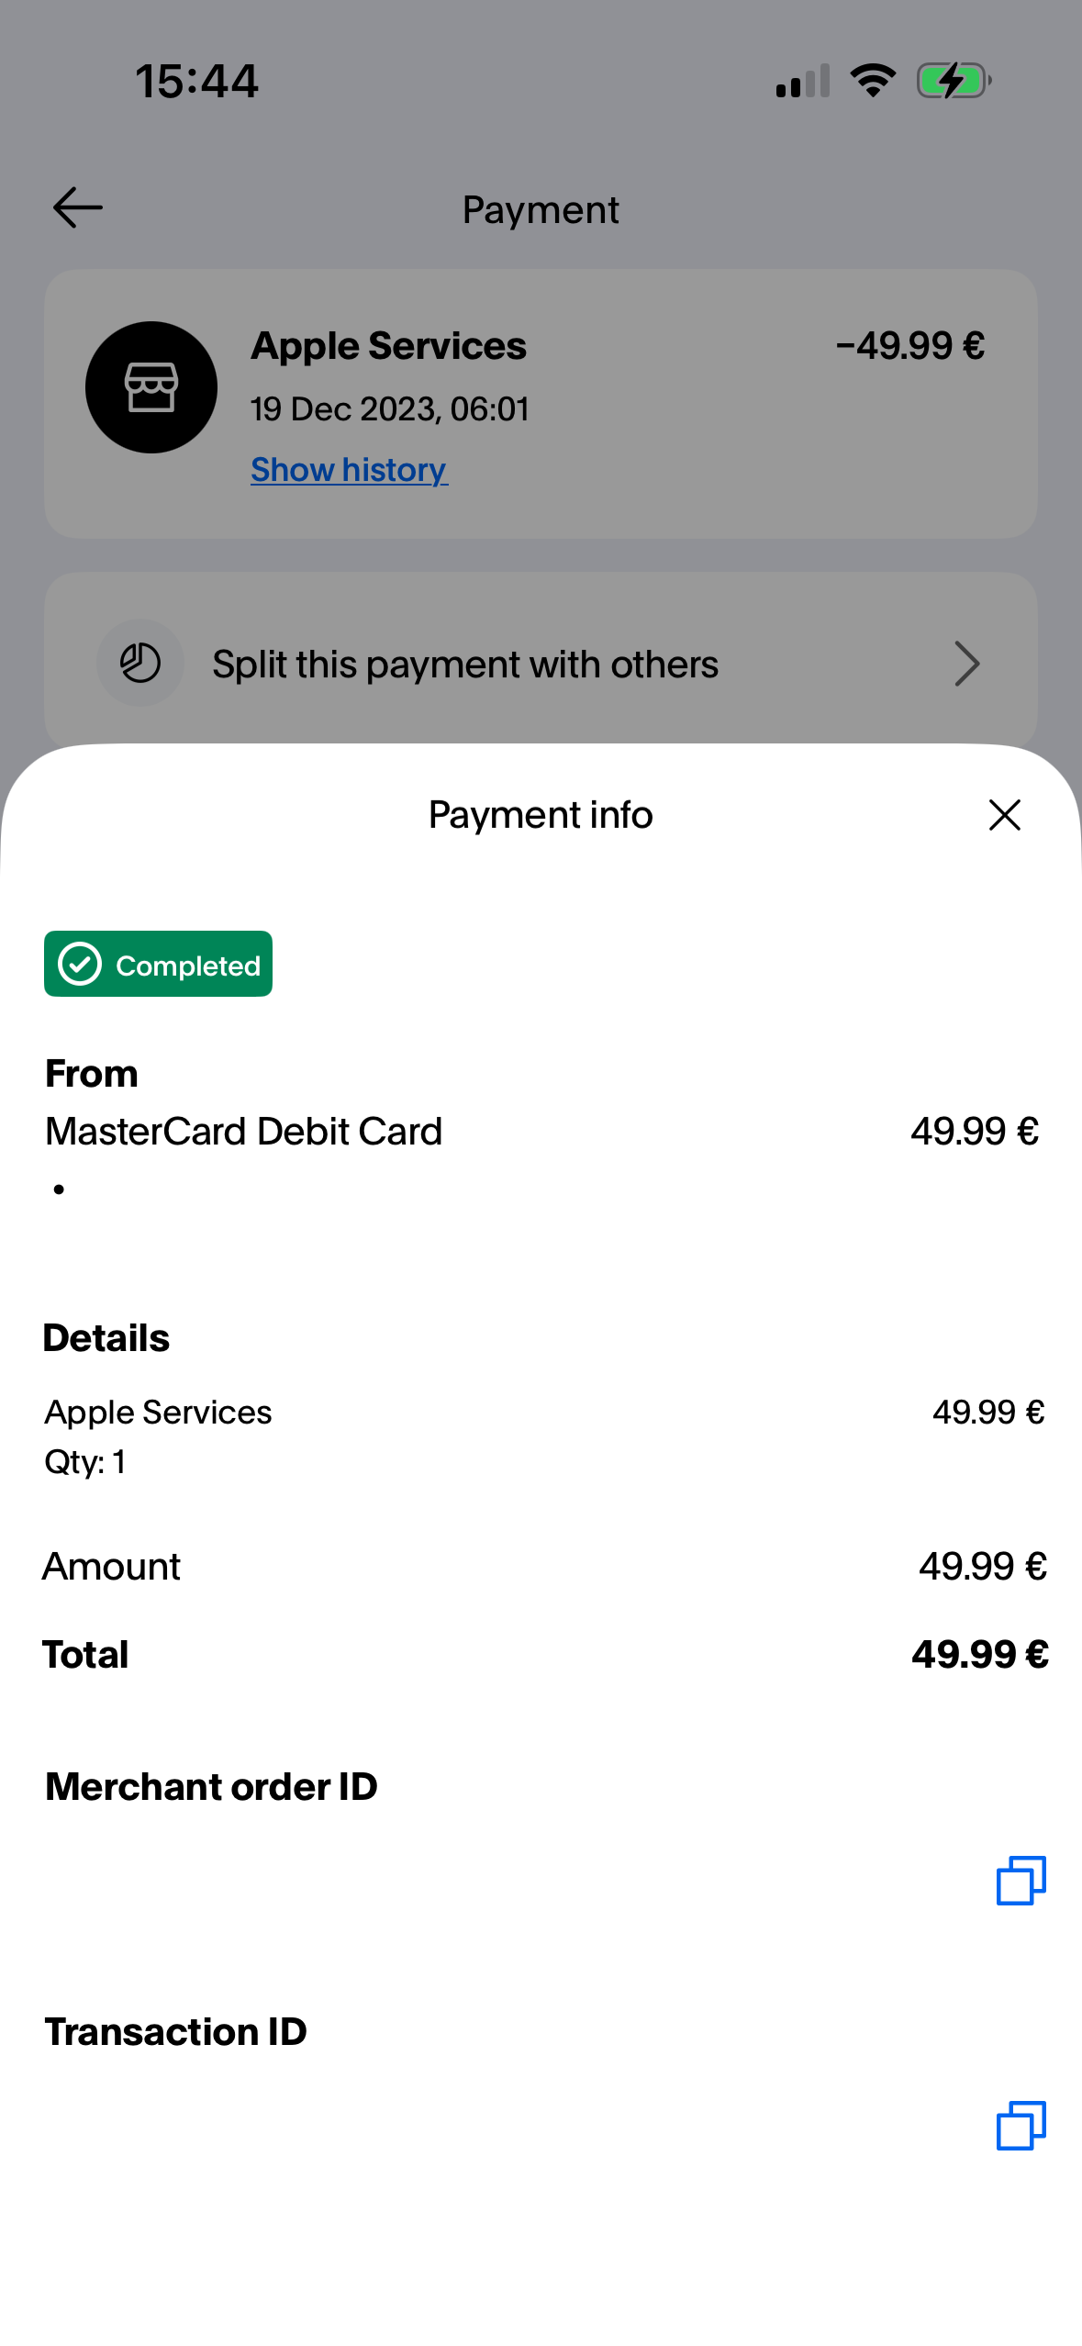Tap the bold Total 49.99 € value
This screenshot has width=1082, height=2346.
pos(979,1655)
